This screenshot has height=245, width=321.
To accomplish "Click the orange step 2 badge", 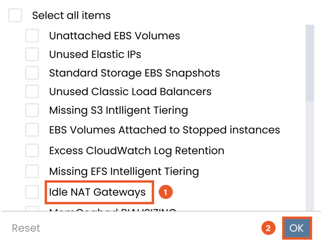I will [x=268, y=228].
